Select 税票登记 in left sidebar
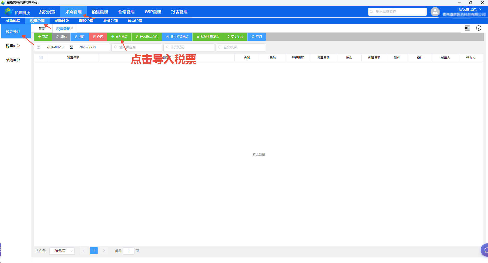Screen dimensions: 488x263 [16, 32]
